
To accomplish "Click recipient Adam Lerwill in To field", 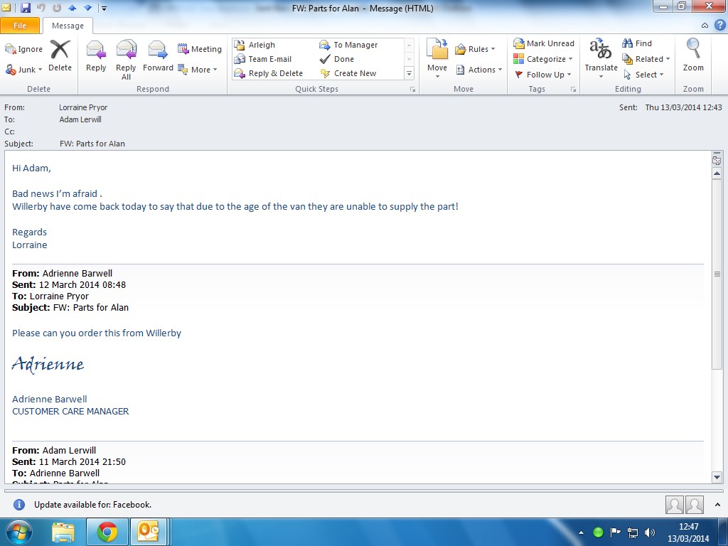I will [80, 119].
